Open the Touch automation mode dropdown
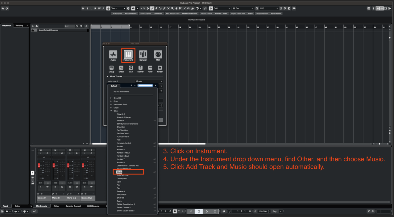This screenshot has width=394, height=217. (x=118, y=9)
